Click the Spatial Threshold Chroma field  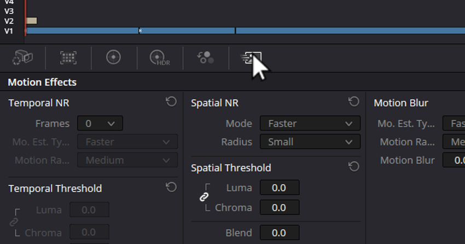click(280, 207)
